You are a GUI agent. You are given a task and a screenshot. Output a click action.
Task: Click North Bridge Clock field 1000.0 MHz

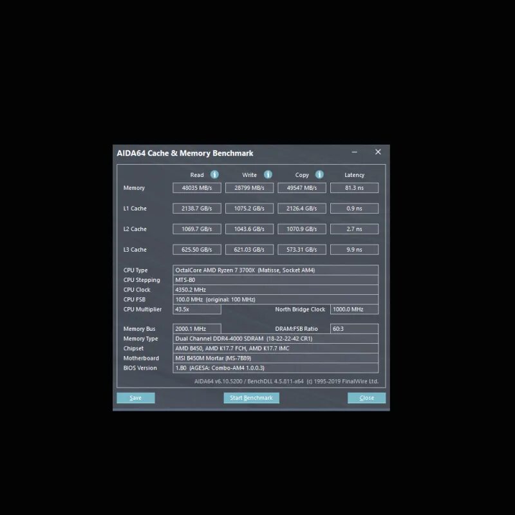point(355,310)
